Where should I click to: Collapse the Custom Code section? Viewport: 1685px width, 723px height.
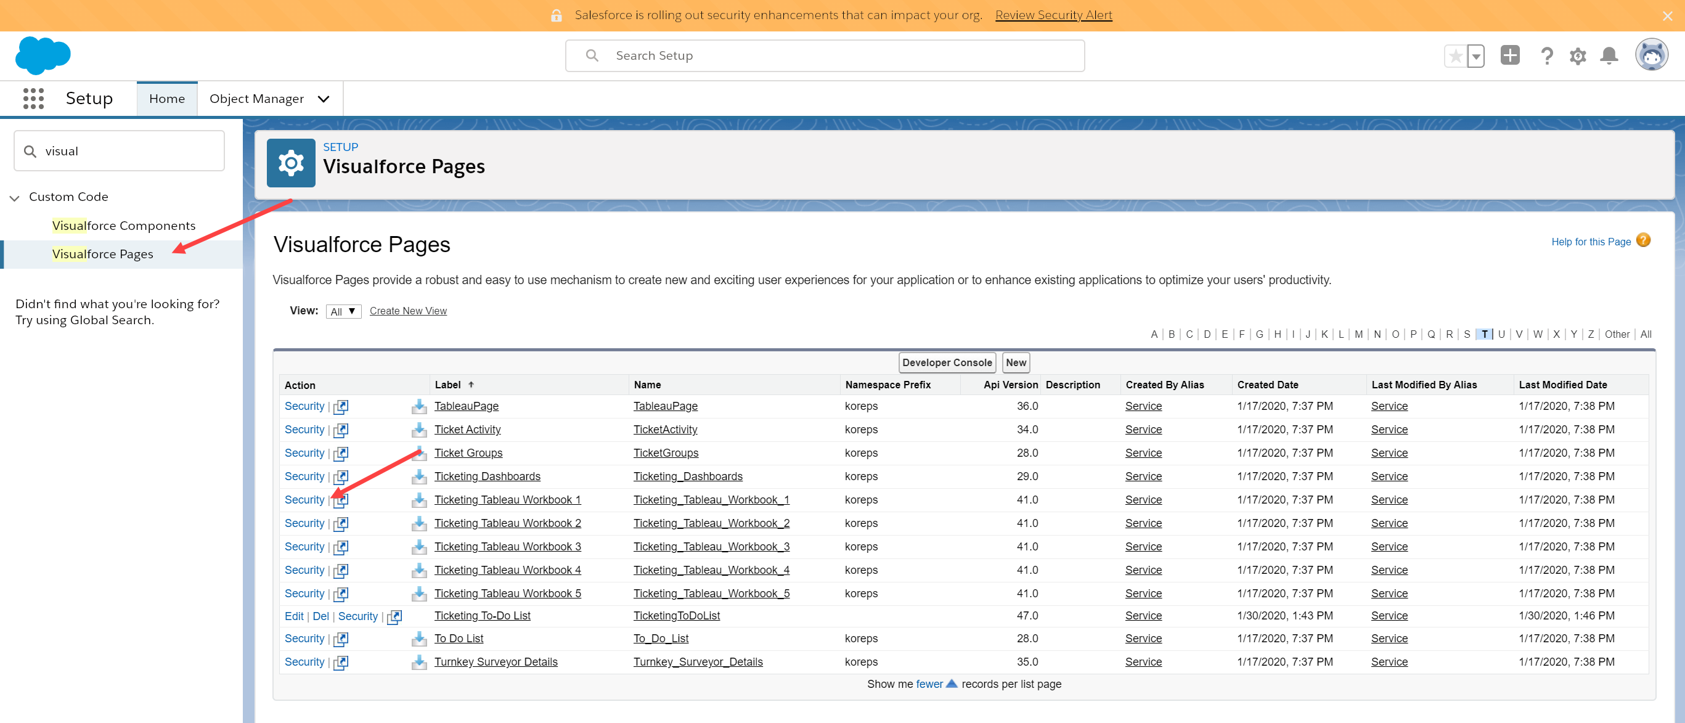(14, 197)
